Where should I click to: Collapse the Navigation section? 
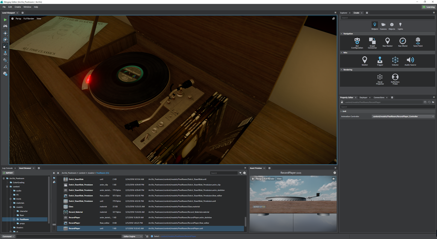pos(341,34)
